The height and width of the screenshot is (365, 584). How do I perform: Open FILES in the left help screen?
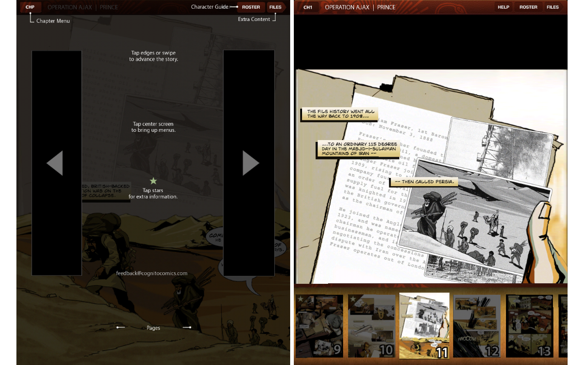point(276,7)
